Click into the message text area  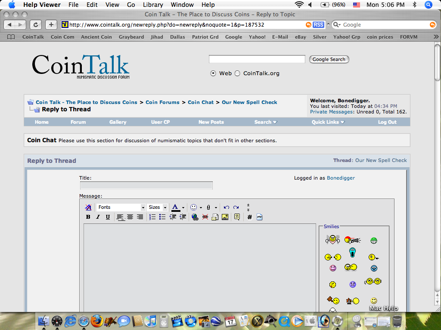point(200,267)
